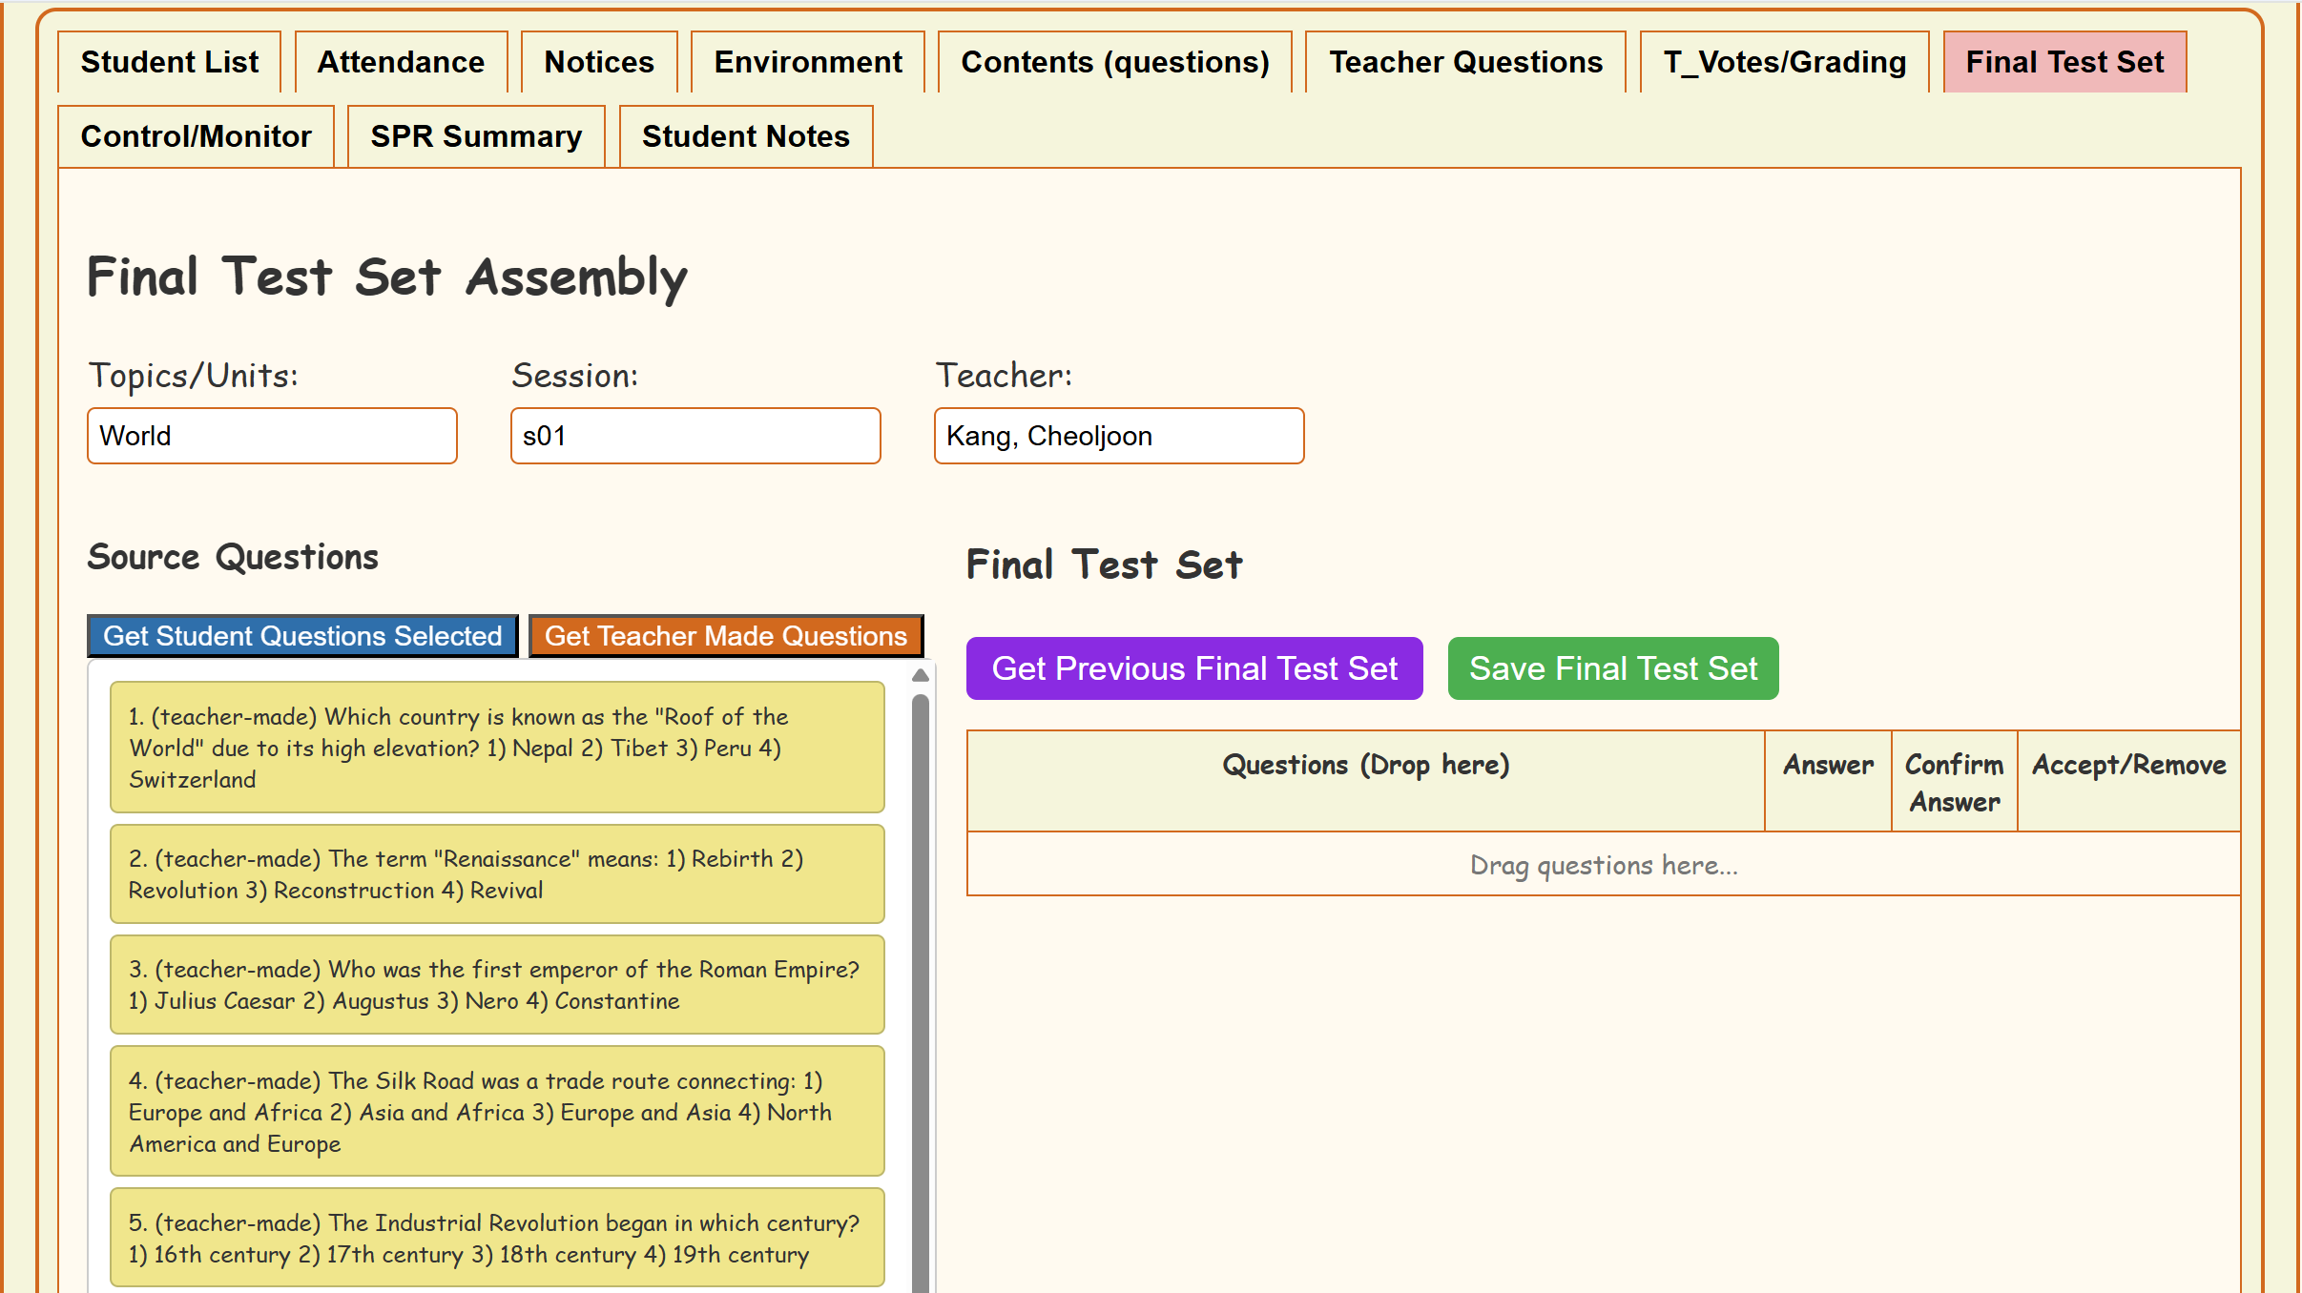The image size is (2302, 1293).
Task: Click the source questions scroll-up arrow
Action: (920, 676)
